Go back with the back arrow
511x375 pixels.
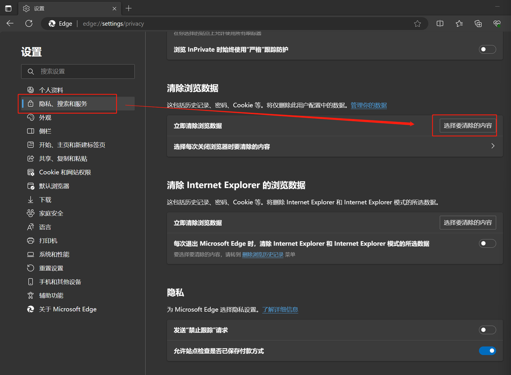click(x=10, y=24)
